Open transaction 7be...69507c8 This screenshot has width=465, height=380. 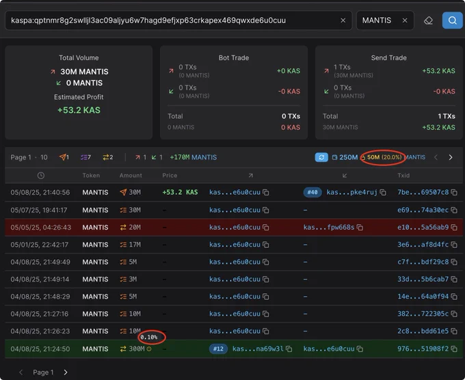(x=423, y=192)
